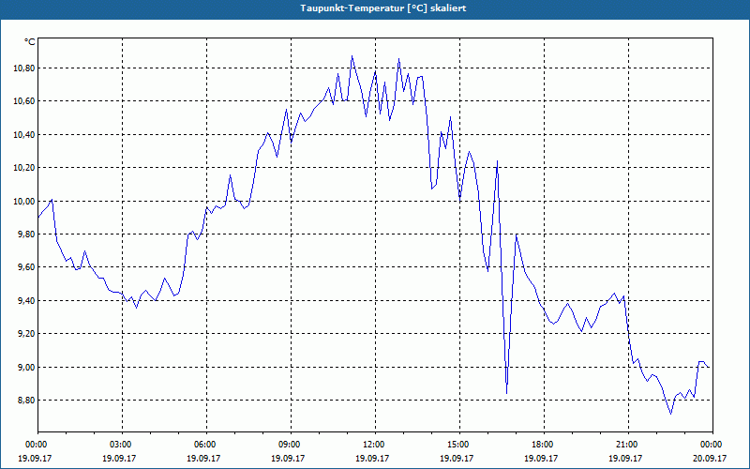The height and width of the screenshot is (469, 750).
Task: Click the 8,80 y-axis label
Action: click(26, 401)
